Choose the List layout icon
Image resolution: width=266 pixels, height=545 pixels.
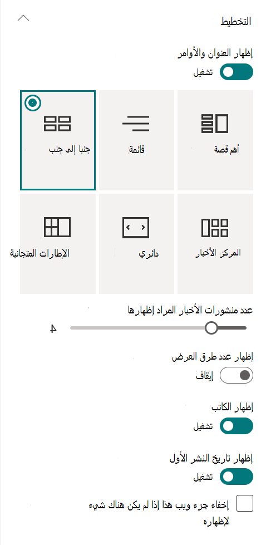[136, 124]
